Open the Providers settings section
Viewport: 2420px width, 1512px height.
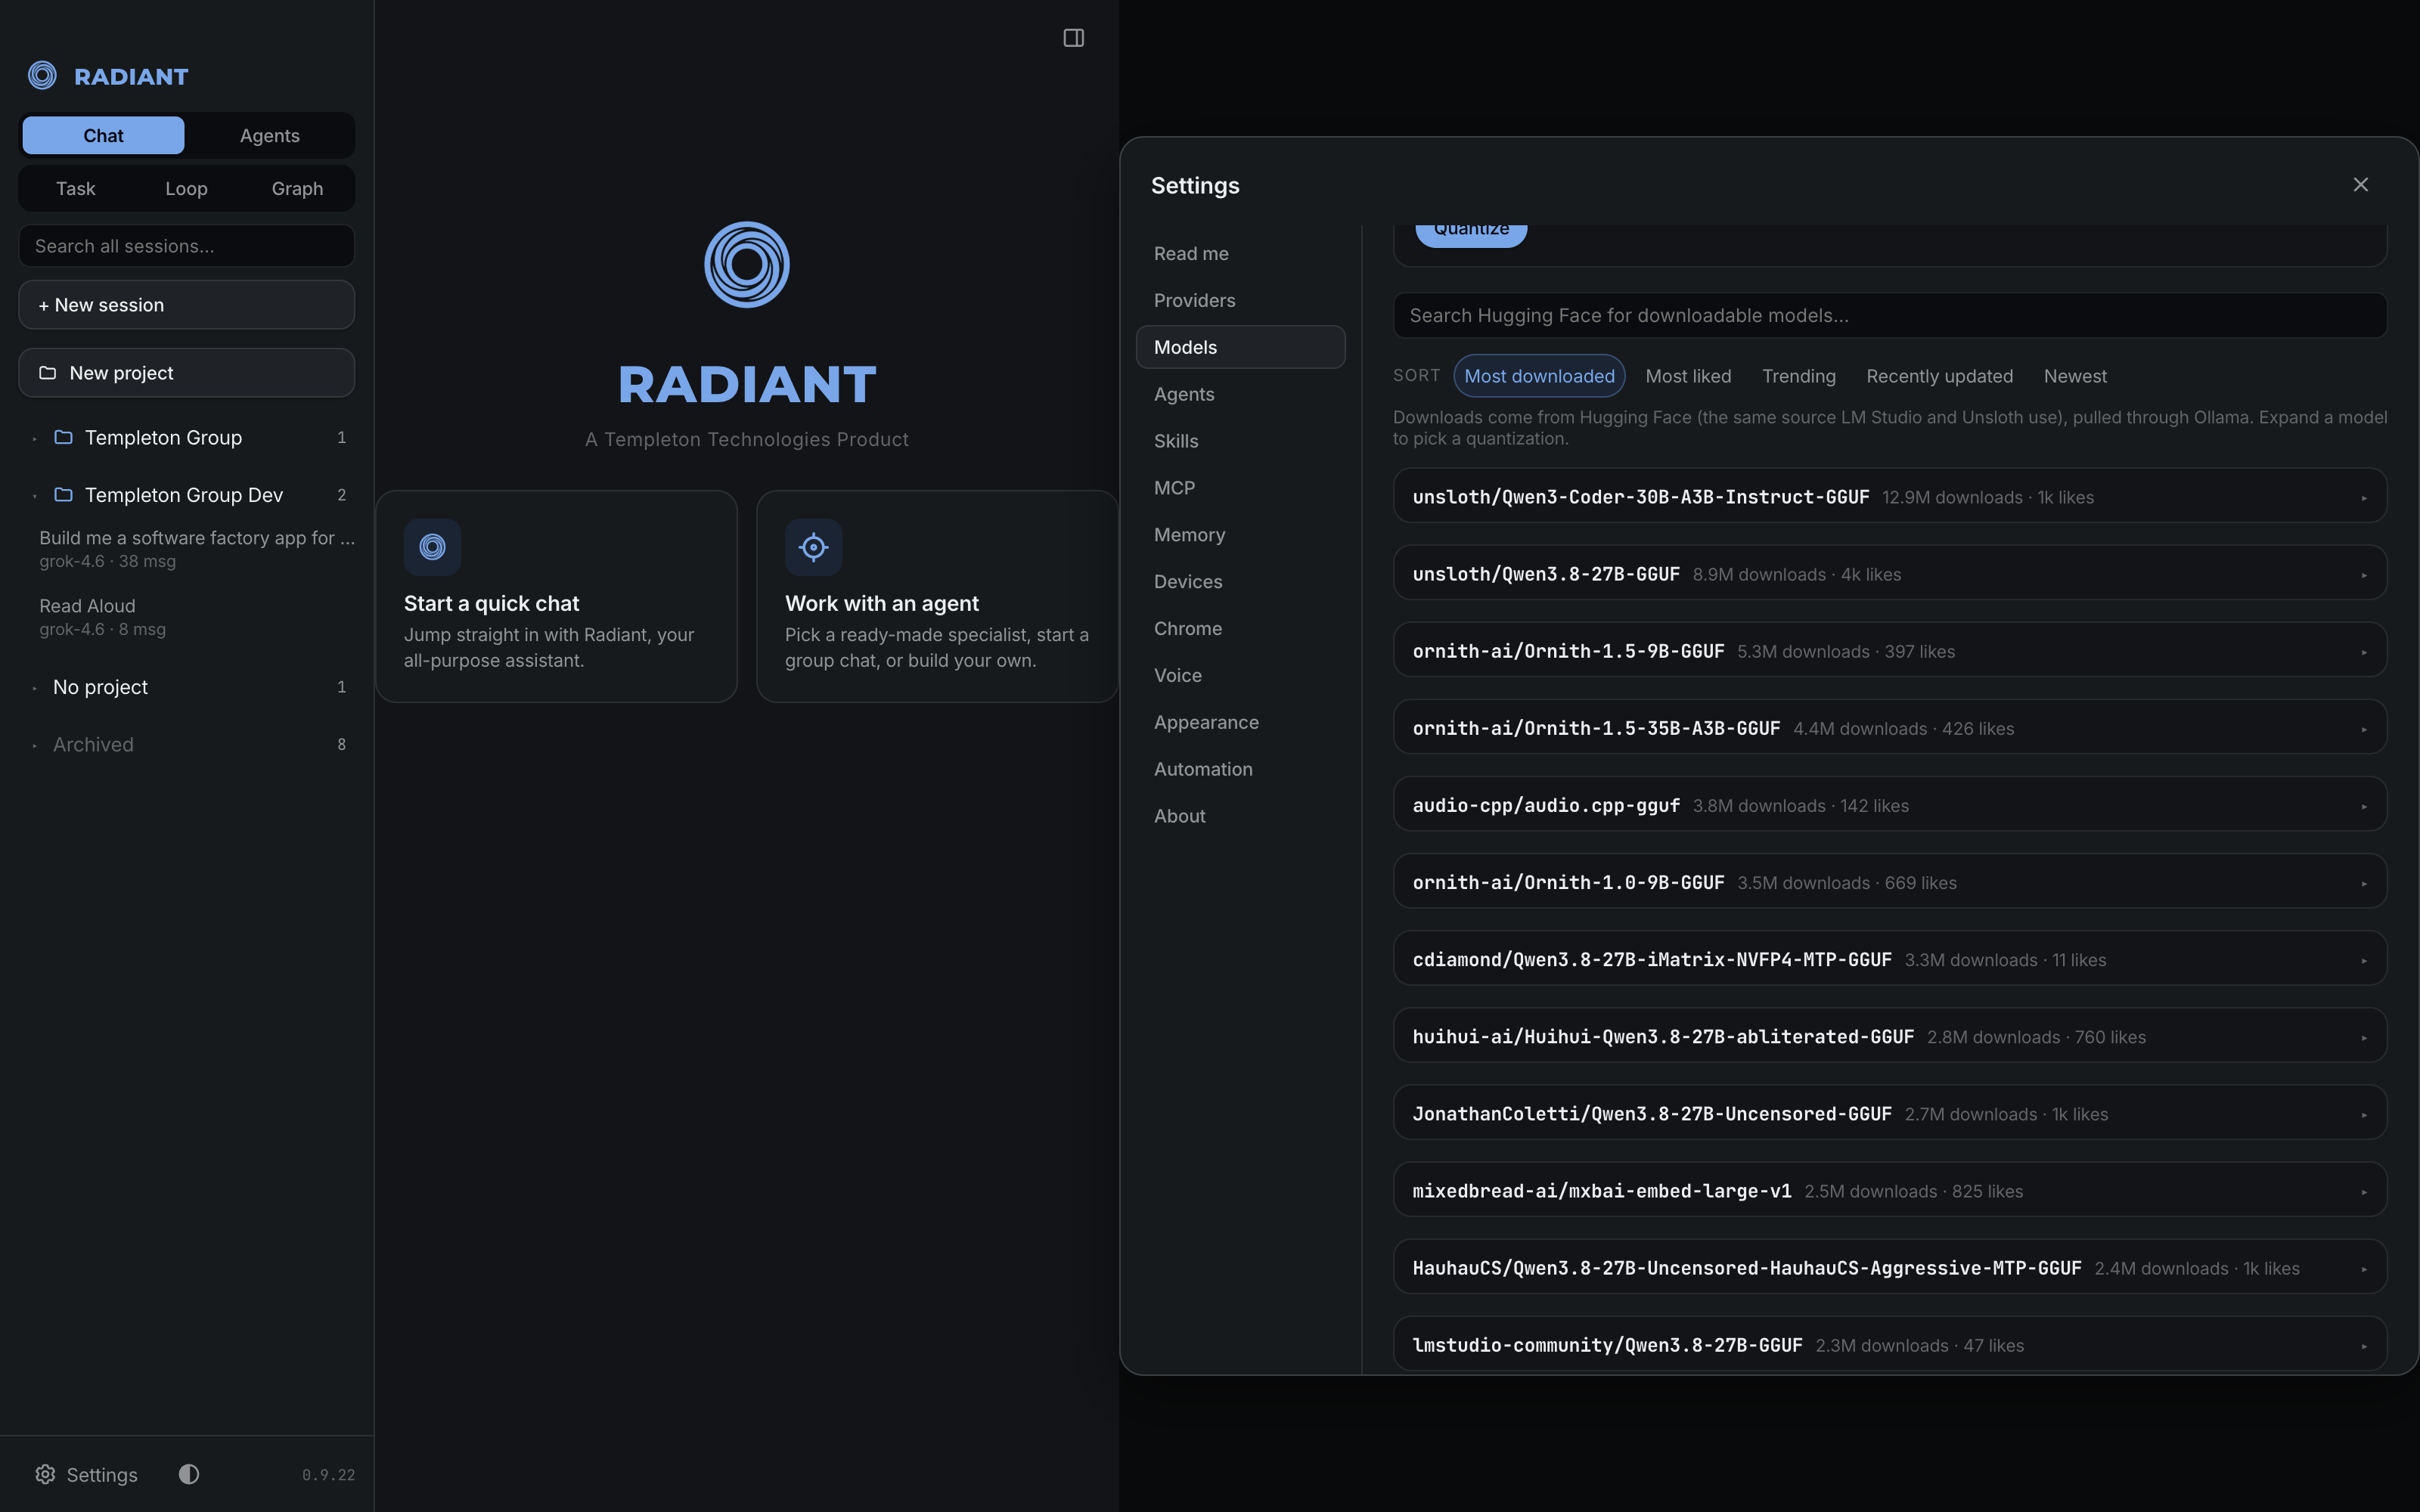pos(1240,300)
